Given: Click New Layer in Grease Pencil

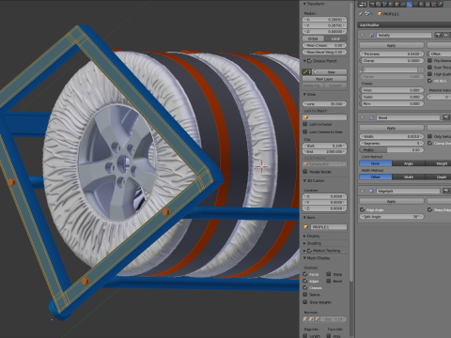Looking at the screenshot, I should click(324, 79).
